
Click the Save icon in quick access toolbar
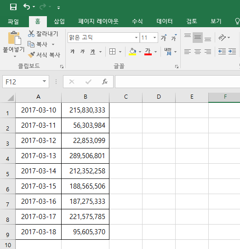(x=13, y=7)
